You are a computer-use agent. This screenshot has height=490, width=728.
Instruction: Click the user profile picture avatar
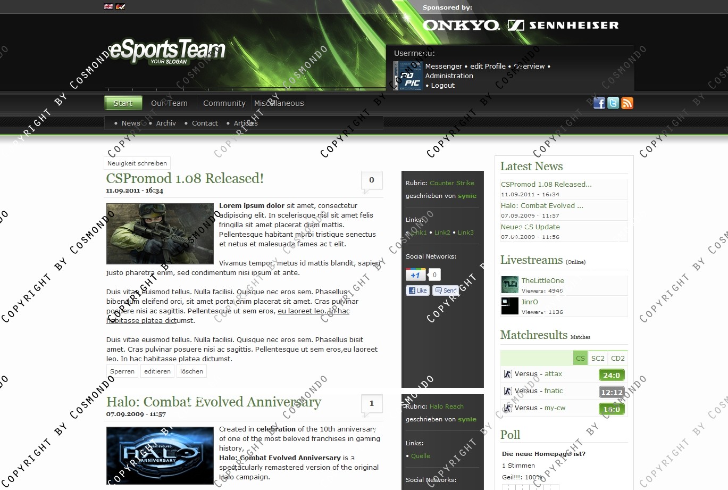click(x=407, y=76)
